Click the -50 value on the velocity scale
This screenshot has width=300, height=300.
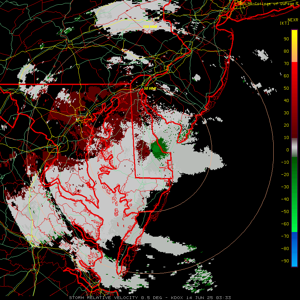tap(285, 212)
